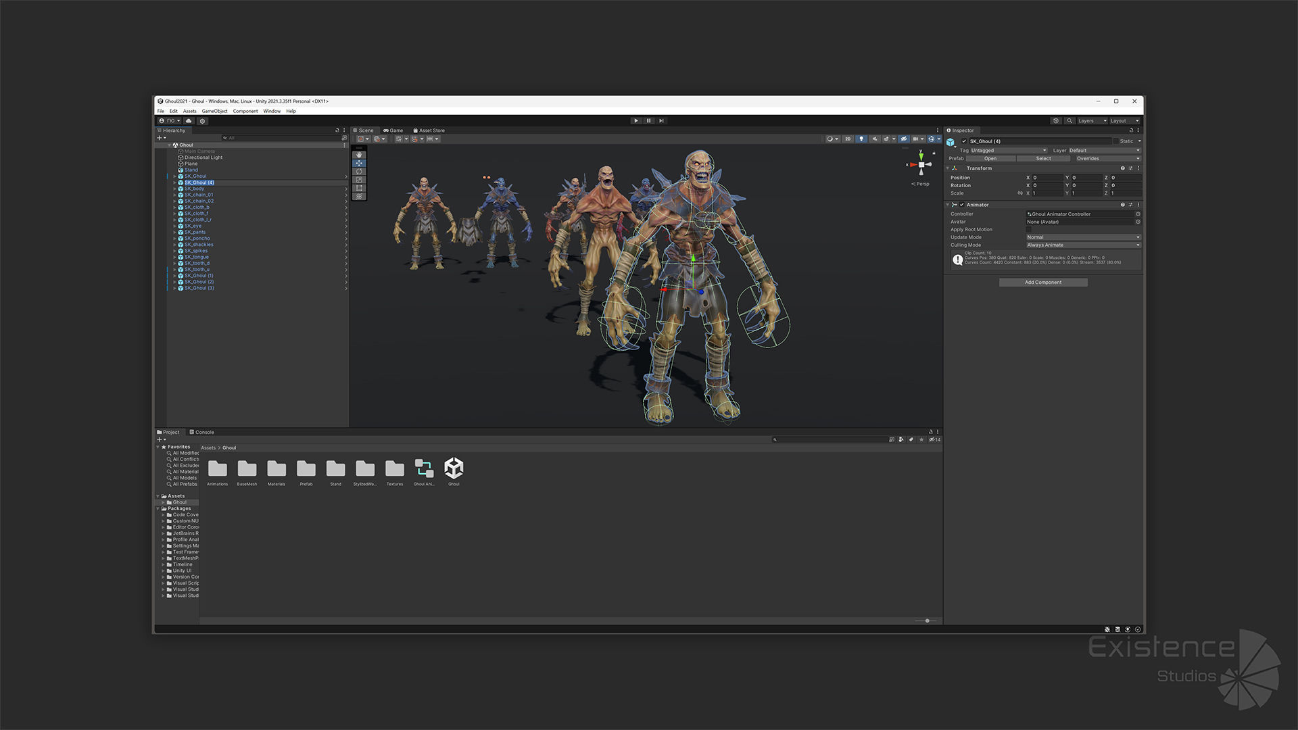This screenshot has height=730, width=1298.
Task: Toggle 2D view mode
Action: [x=848, y=139]
